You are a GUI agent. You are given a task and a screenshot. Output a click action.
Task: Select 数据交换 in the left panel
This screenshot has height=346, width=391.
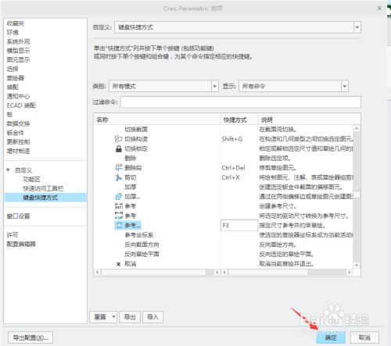[18, 123]
